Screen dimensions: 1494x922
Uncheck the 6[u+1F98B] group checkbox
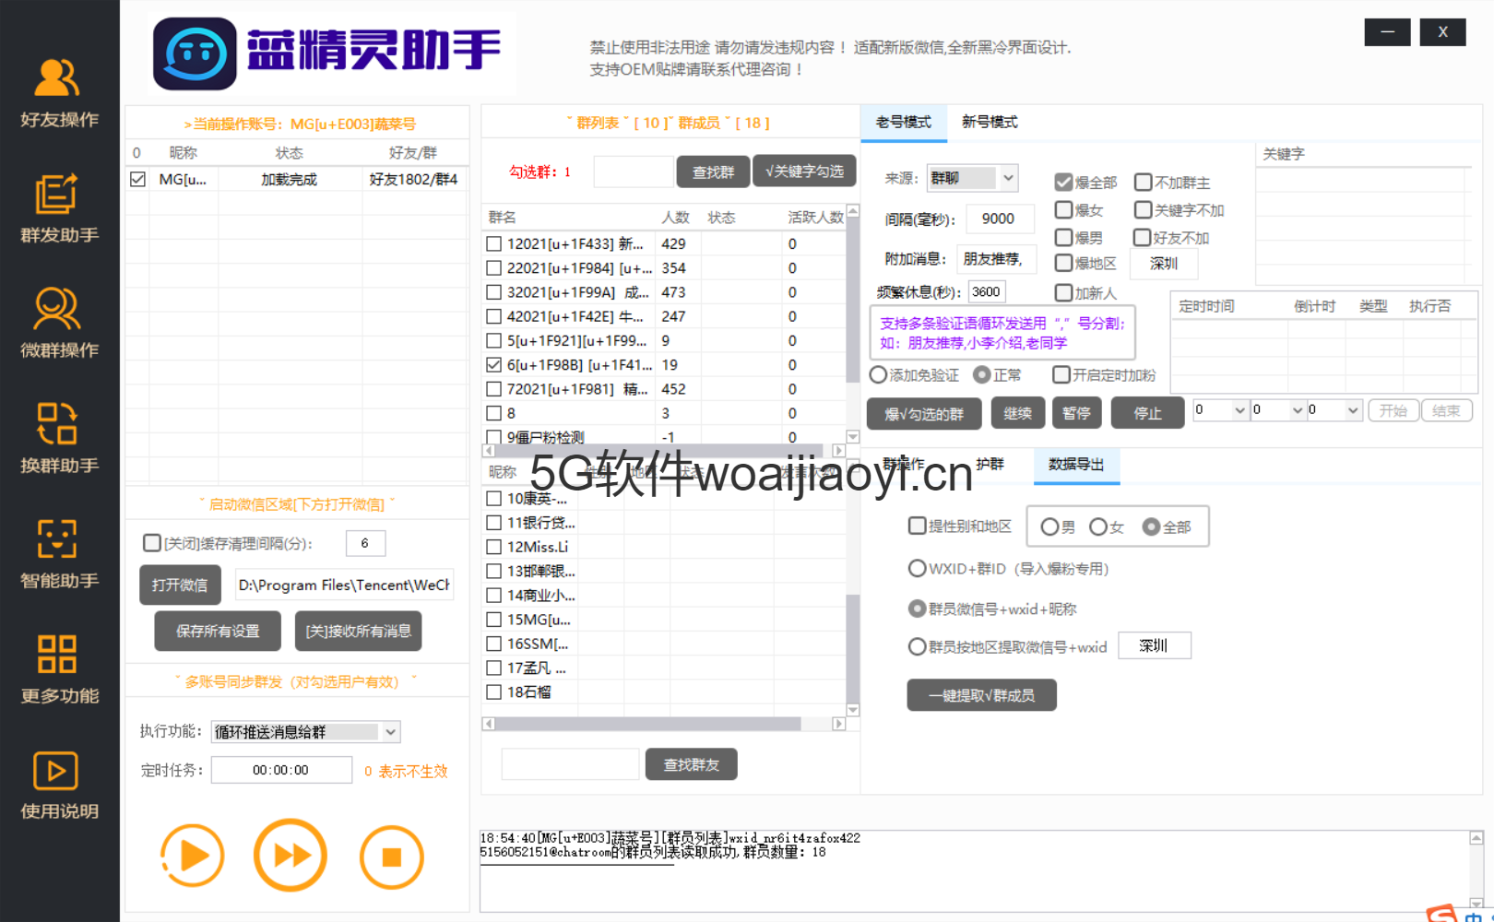click(x=494, y=365)
